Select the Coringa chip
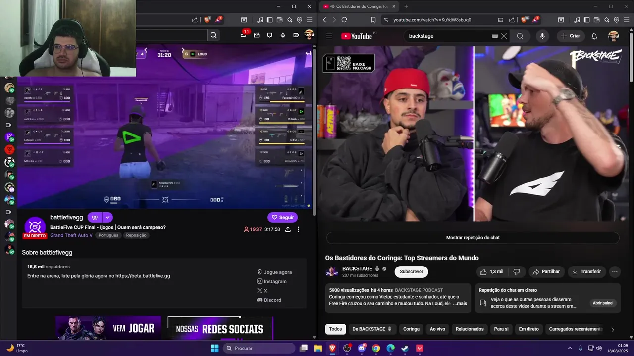This screenshot has height=356, width=634. [x=411, y=329]
